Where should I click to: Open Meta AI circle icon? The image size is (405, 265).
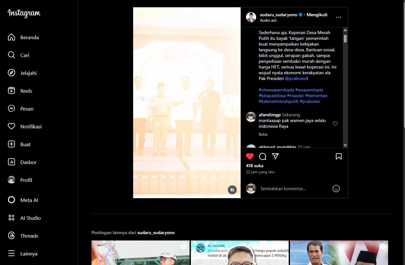pyautogui.click(x=11, y=200)
